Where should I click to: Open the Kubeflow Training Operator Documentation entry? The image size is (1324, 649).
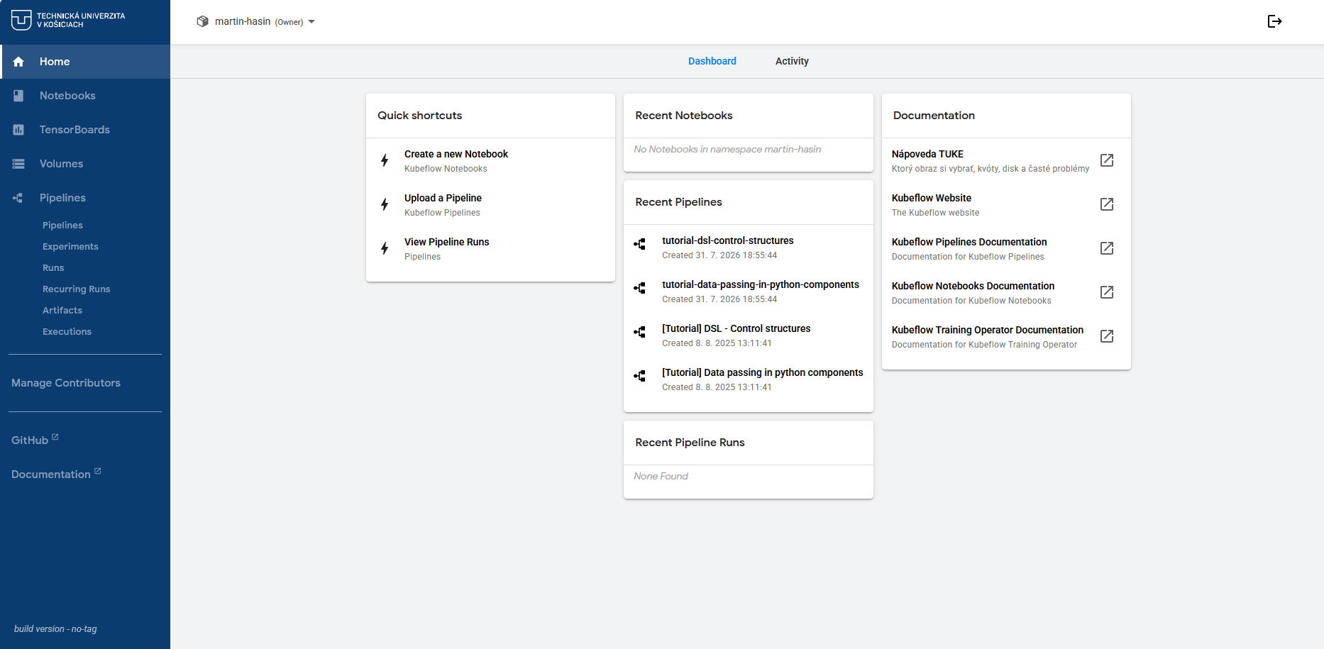click(1006, 336)
